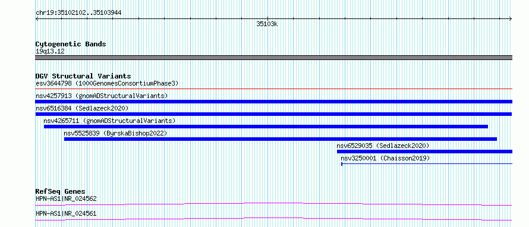Click the gray 19q13.12 cytogenetic band bar
The width and height of the screenshot is (529, 227).
point(273,58)
